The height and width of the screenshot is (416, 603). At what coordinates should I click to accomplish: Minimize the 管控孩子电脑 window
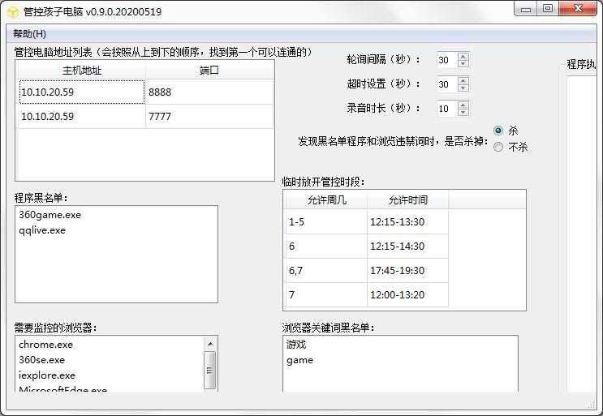click(x=526, y=9)
